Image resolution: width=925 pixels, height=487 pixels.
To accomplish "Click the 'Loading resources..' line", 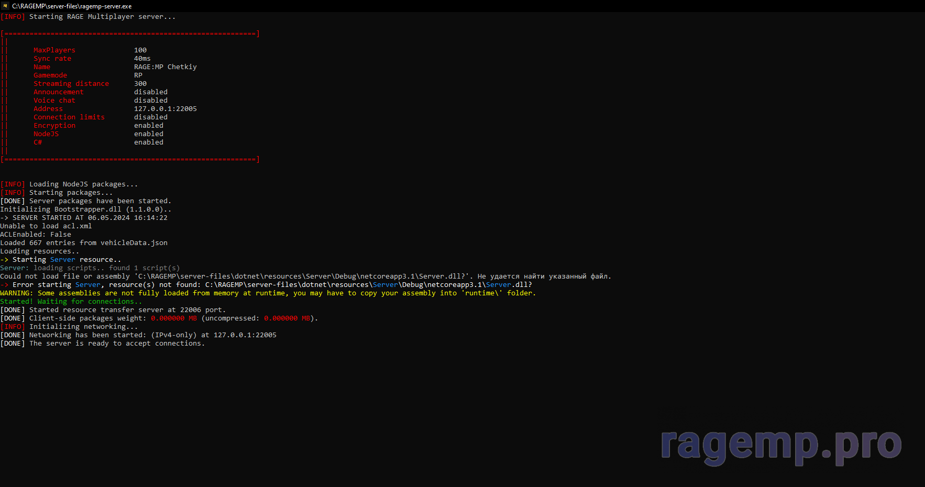I will [40, 251].
